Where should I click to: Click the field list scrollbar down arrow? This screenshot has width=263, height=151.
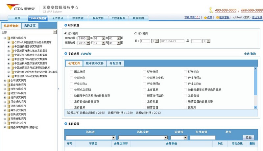[x=255, y=107]
